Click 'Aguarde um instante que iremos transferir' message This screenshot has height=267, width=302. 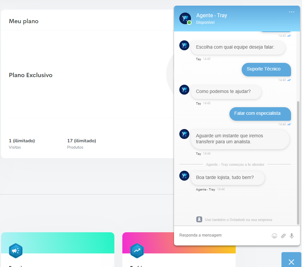coord(240,139)
